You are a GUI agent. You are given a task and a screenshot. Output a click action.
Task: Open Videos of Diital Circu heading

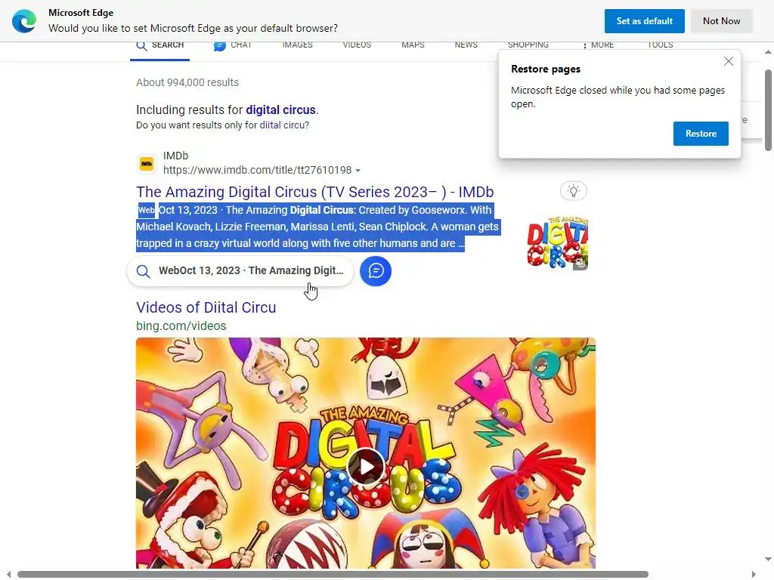[206, 307]
